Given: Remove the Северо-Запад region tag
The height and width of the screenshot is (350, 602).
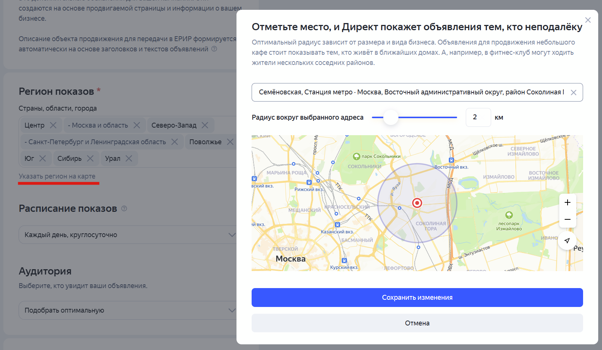Looking at the screenshot, I should pos(205,125).
